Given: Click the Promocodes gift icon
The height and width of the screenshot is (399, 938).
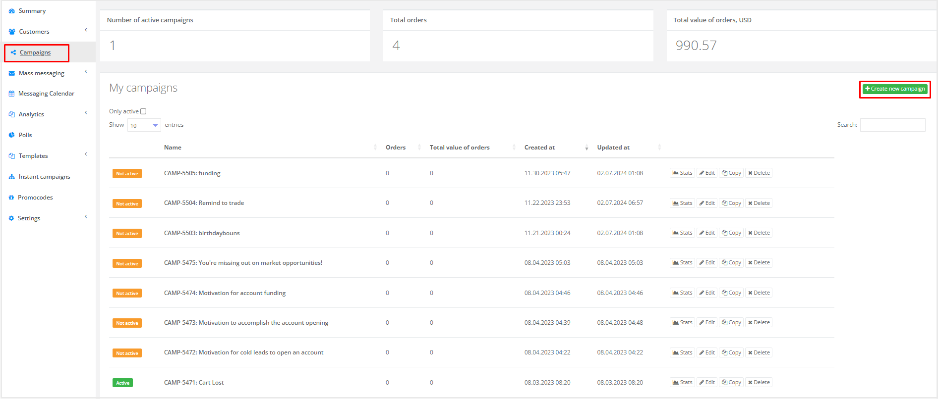Looking at the screenshot, I should click(x=11, y=198).
